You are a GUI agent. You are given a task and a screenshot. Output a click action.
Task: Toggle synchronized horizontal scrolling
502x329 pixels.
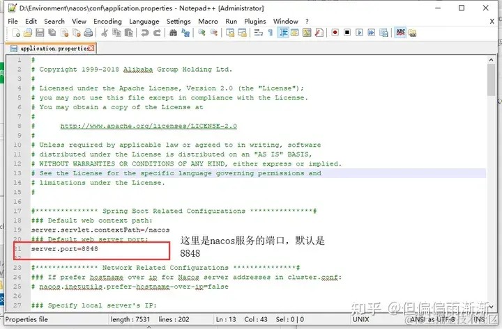(x=242, y=33)
